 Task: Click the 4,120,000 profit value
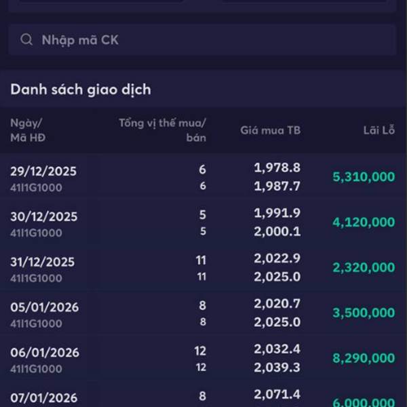[363, 222]
